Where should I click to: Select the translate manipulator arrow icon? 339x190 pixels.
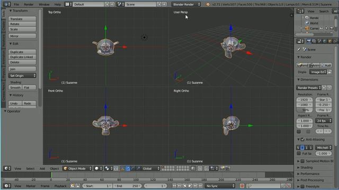128,168
